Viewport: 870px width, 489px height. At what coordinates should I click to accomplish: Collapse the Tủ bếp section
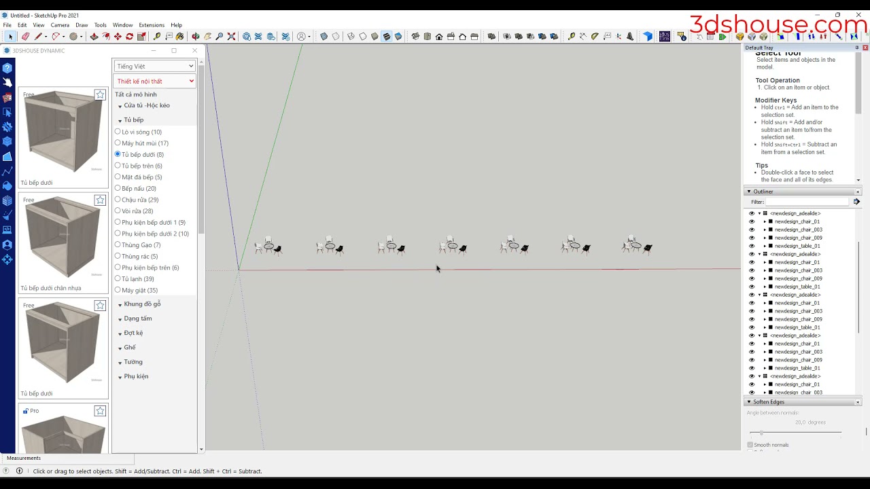click(x=133, y=120)
